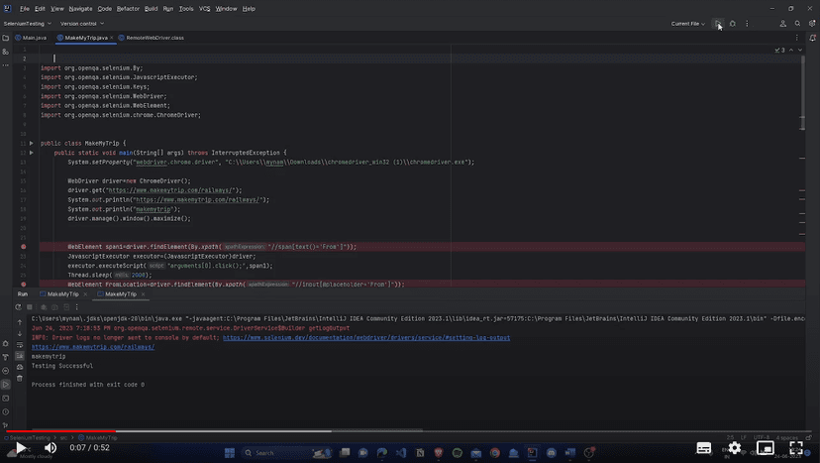This screenshot has width=820, height=463.
Task: Open IDE settings gear icon at top right
Action: (812, 24)
